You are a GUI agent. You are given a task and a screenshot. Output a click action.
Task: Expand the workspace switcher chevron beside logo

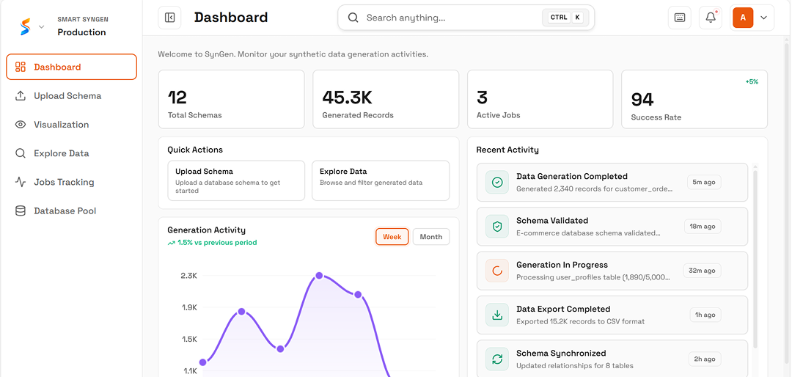point(42,27)
